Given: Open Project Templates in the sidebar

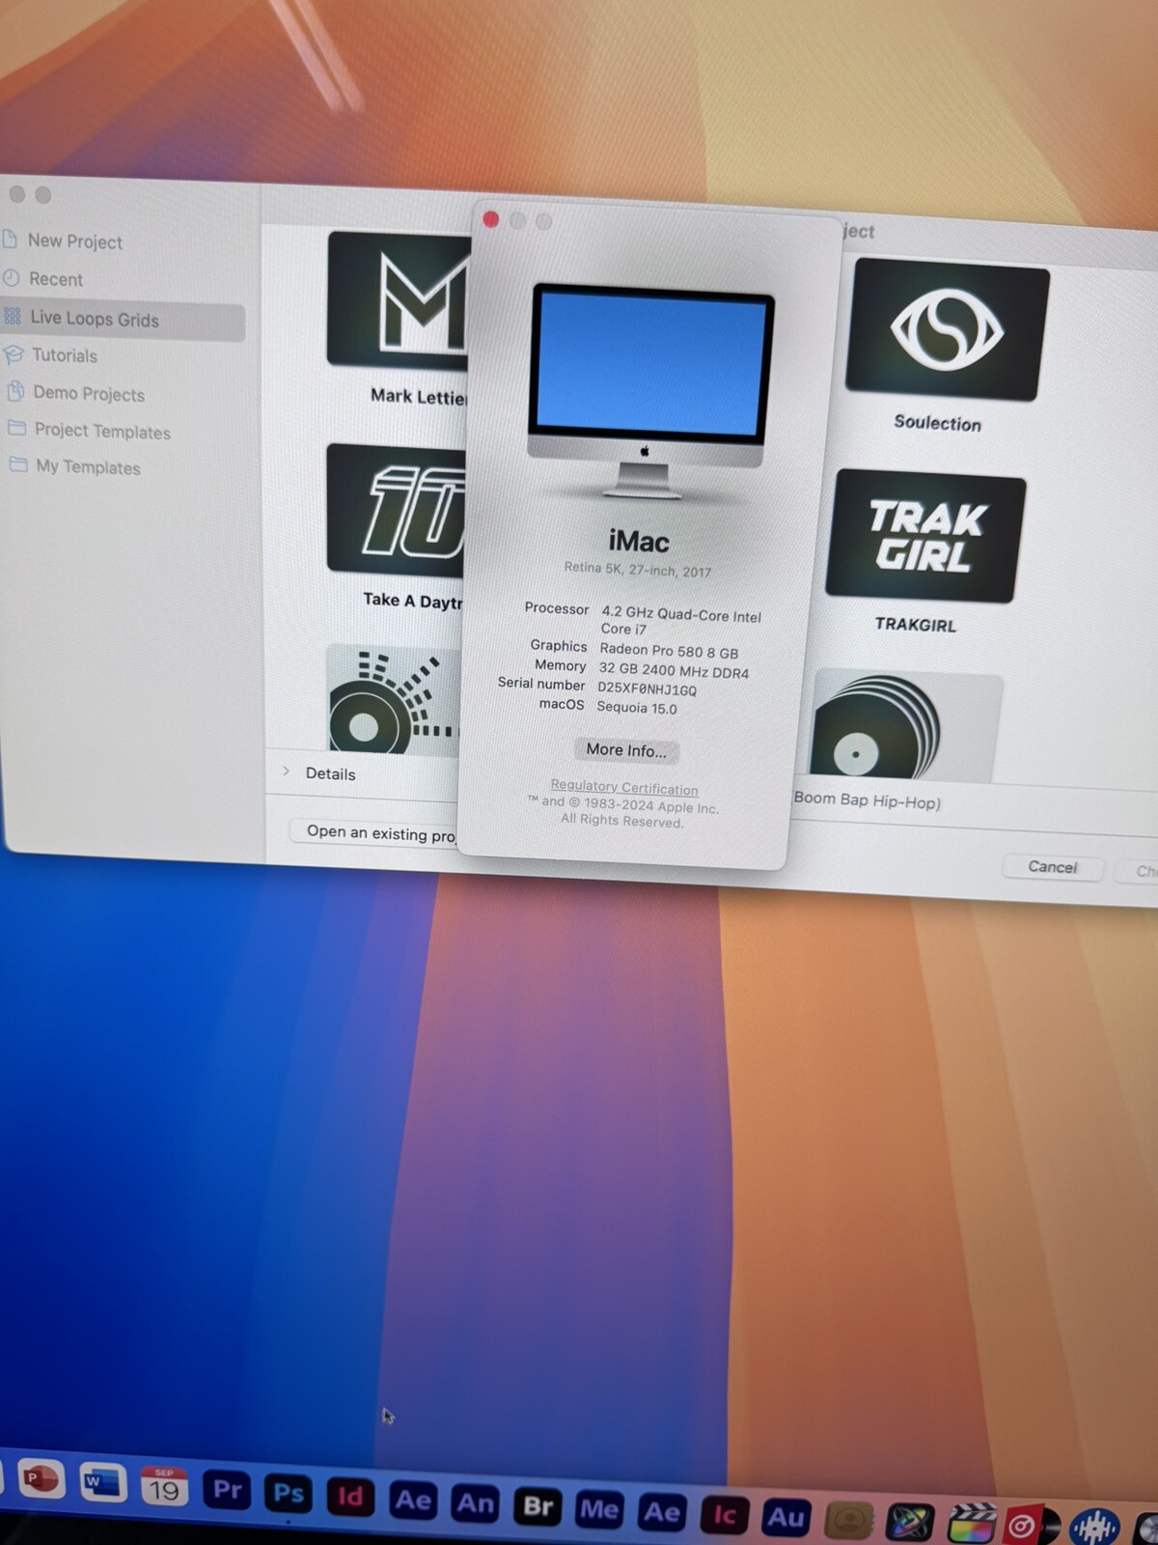Looking at the screenshot, I should tap(101, 431).
